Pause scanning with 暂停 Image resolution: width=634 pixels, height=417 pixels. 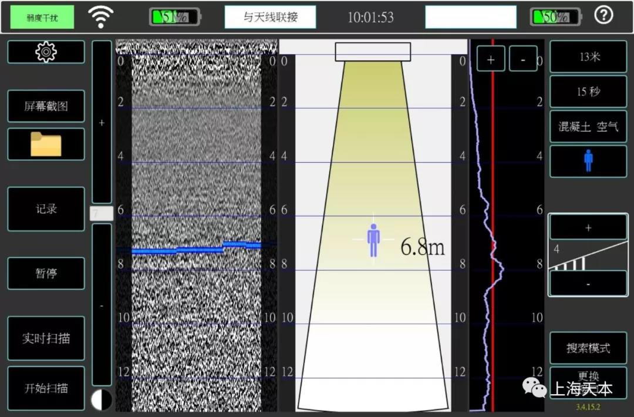[46, 274]
